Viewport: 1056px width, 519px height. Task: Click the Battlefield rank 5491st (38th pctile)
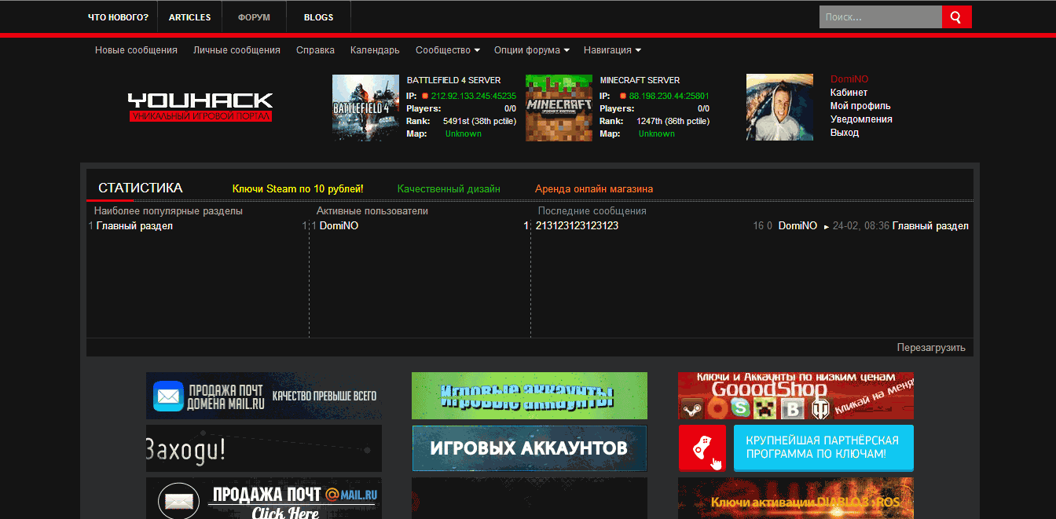pyautogui.click(x=479, y=121)
